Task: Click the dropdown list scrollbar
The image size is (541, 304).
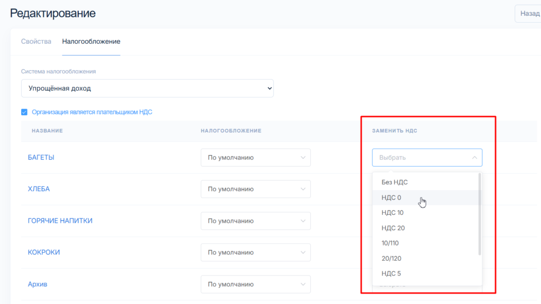Action: (x=480, y=213)
